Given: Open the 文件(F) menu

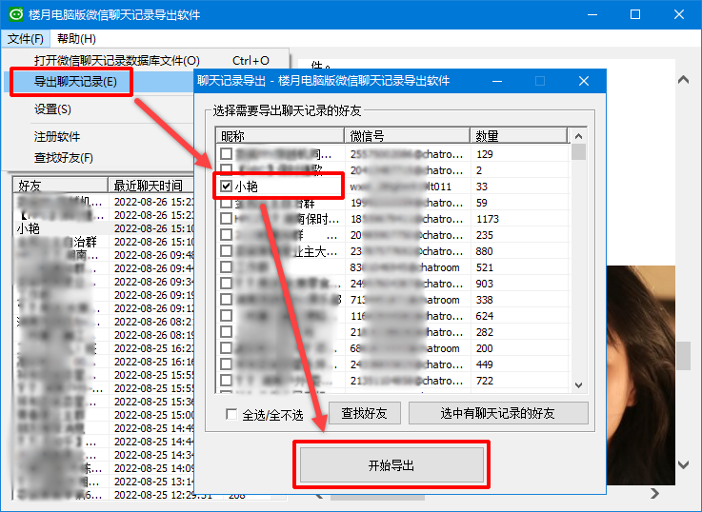Looking at the screenshot, I should coord(26,39).
